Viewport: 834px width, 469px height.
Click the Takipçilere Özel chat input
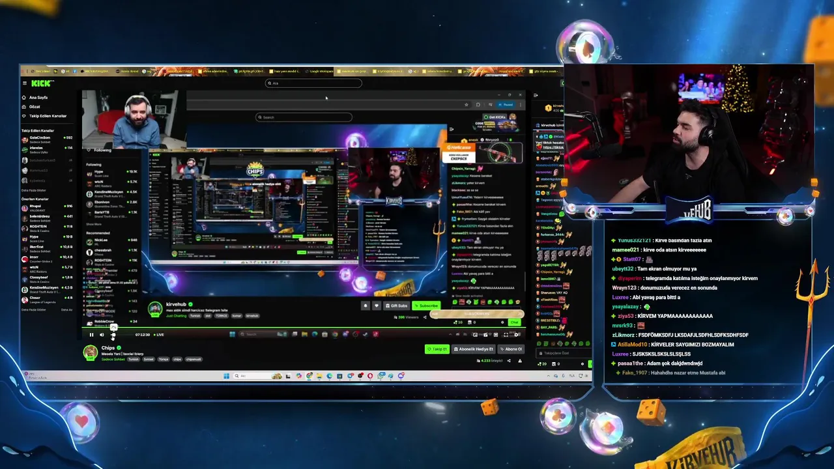point(562,353)
